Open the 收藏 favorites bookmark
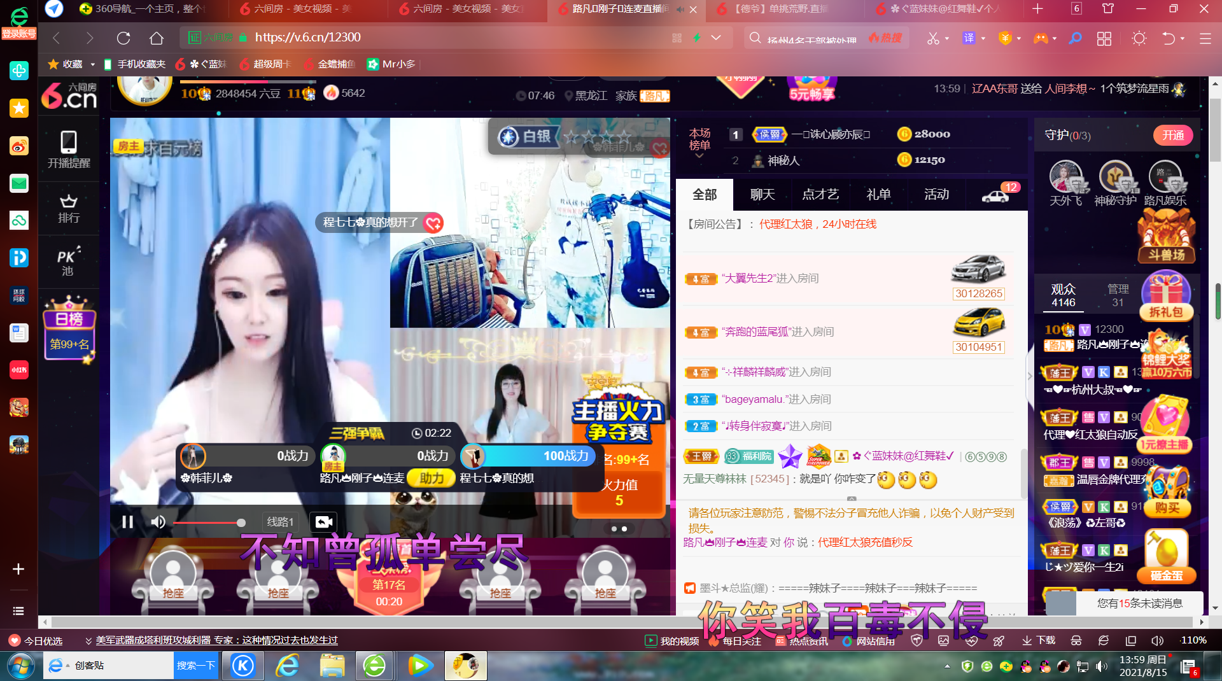This screenshot has width=1222, height=681. click(x=66, y=64)
